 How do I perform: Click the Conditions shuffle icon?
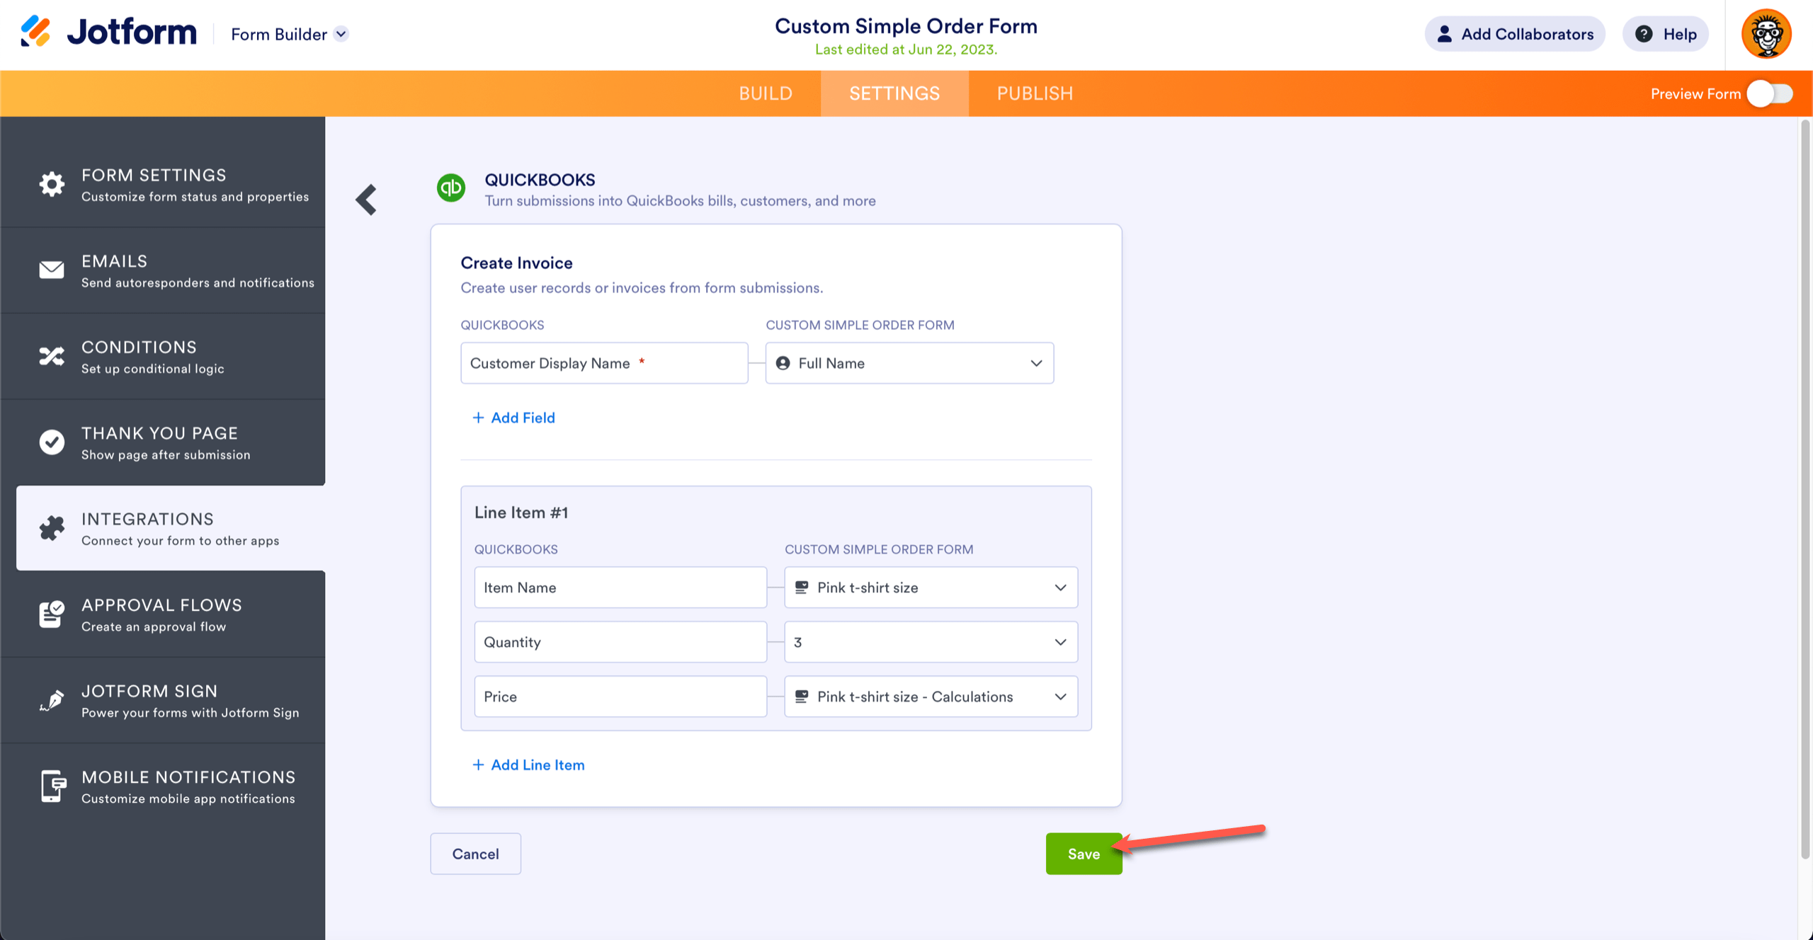tap(52, 356)
